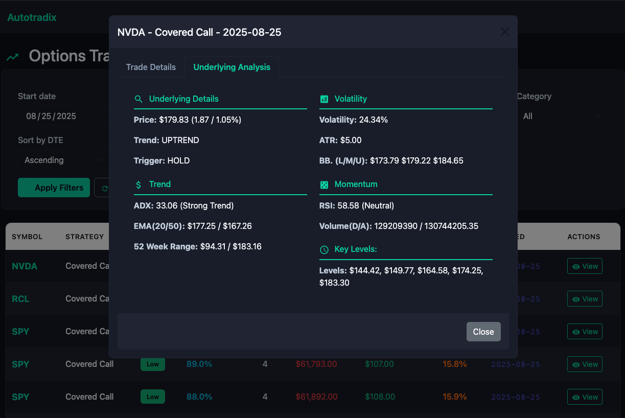Click View button for SPY row with $108.00
Viewport: 625px width, 418px height.
[585, 397]
